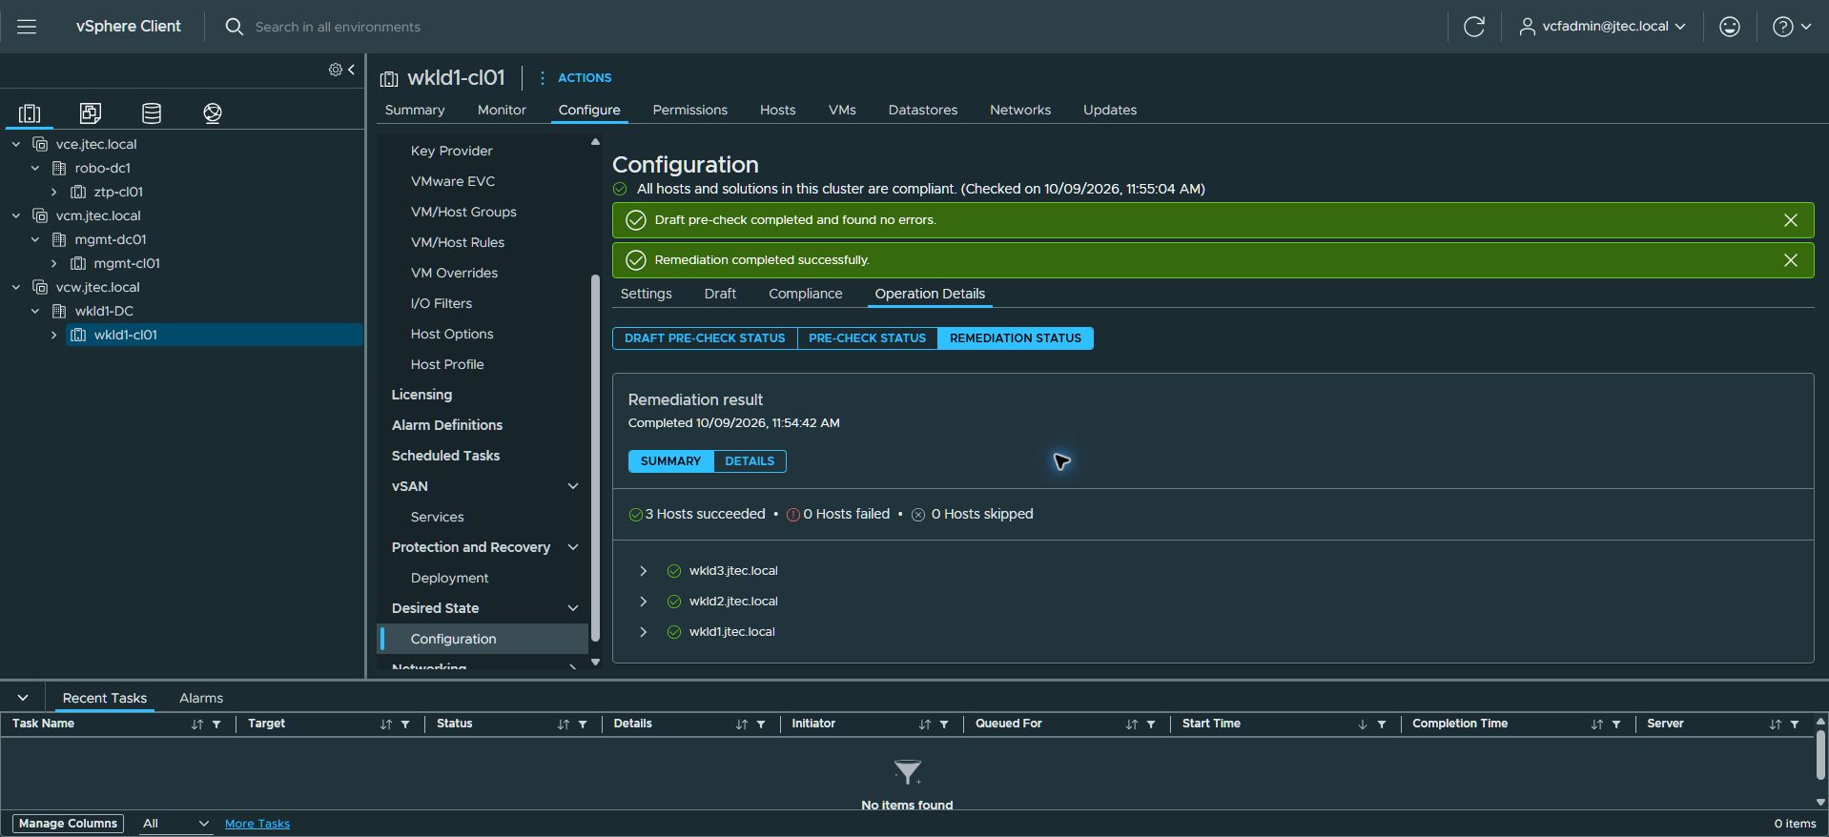Dismiss the draft pre-check completed banner
Viewport: 1829px width, 837px height.
click(1791, 220)
